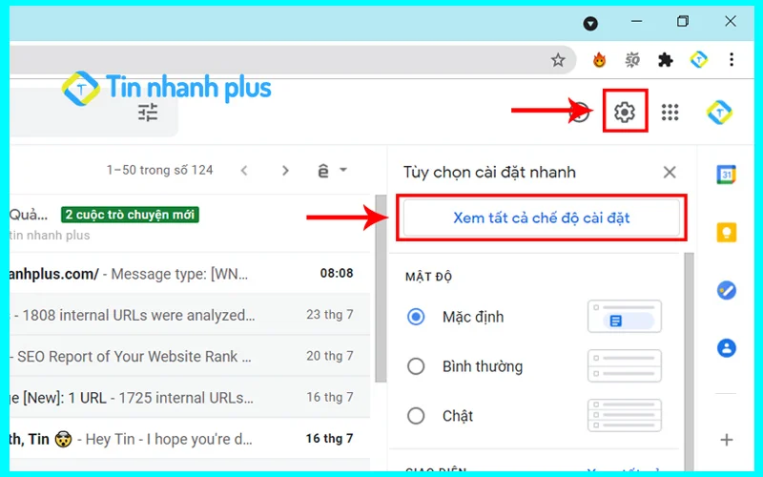Click the Bình thường density preview thumbnail

625,366
